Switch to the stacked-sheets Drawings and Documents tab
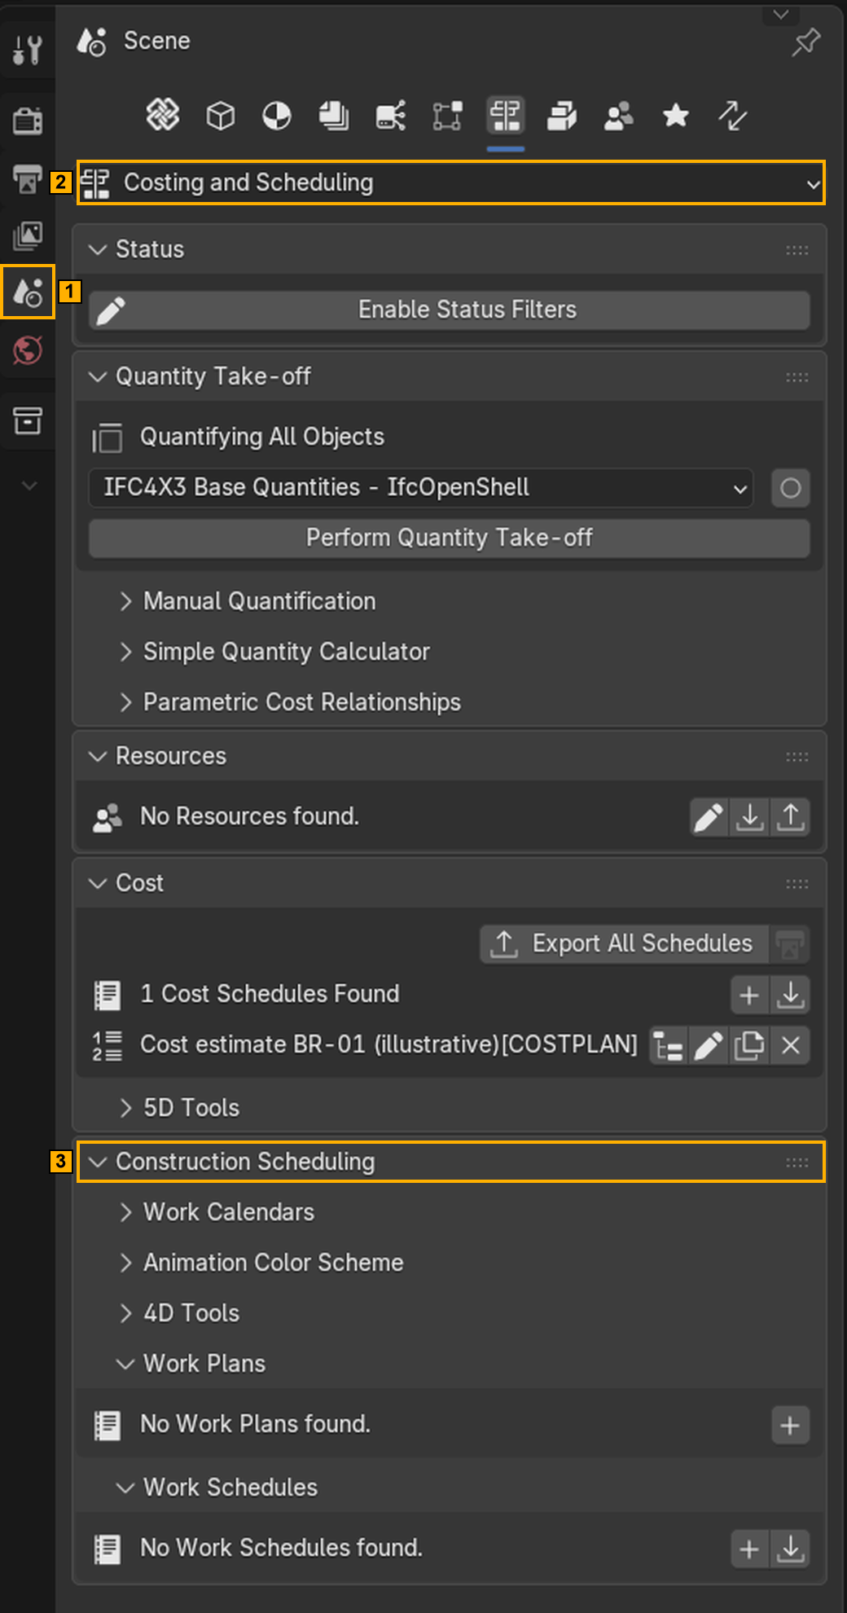The height and width of the screenshot is (1613, 847). click(334, 115)
